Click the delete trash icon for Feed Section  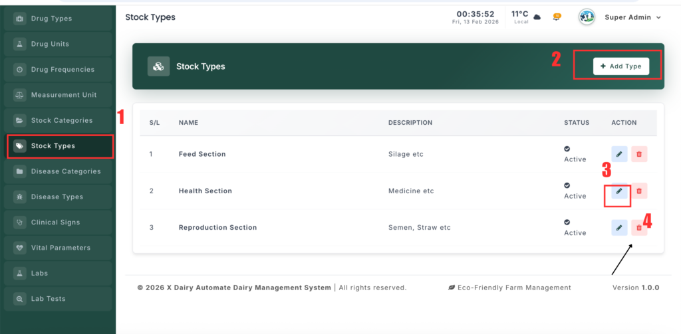coord(639,154)
